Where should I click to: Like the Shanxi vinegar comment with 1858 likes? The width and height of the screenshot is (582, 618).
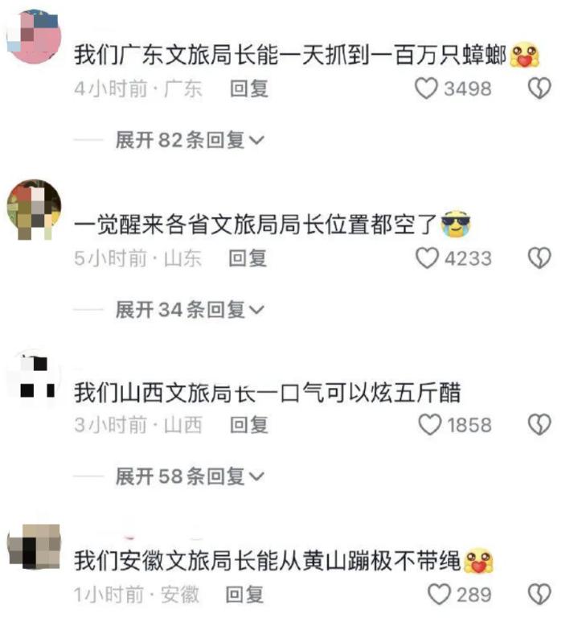pos(429,425)
